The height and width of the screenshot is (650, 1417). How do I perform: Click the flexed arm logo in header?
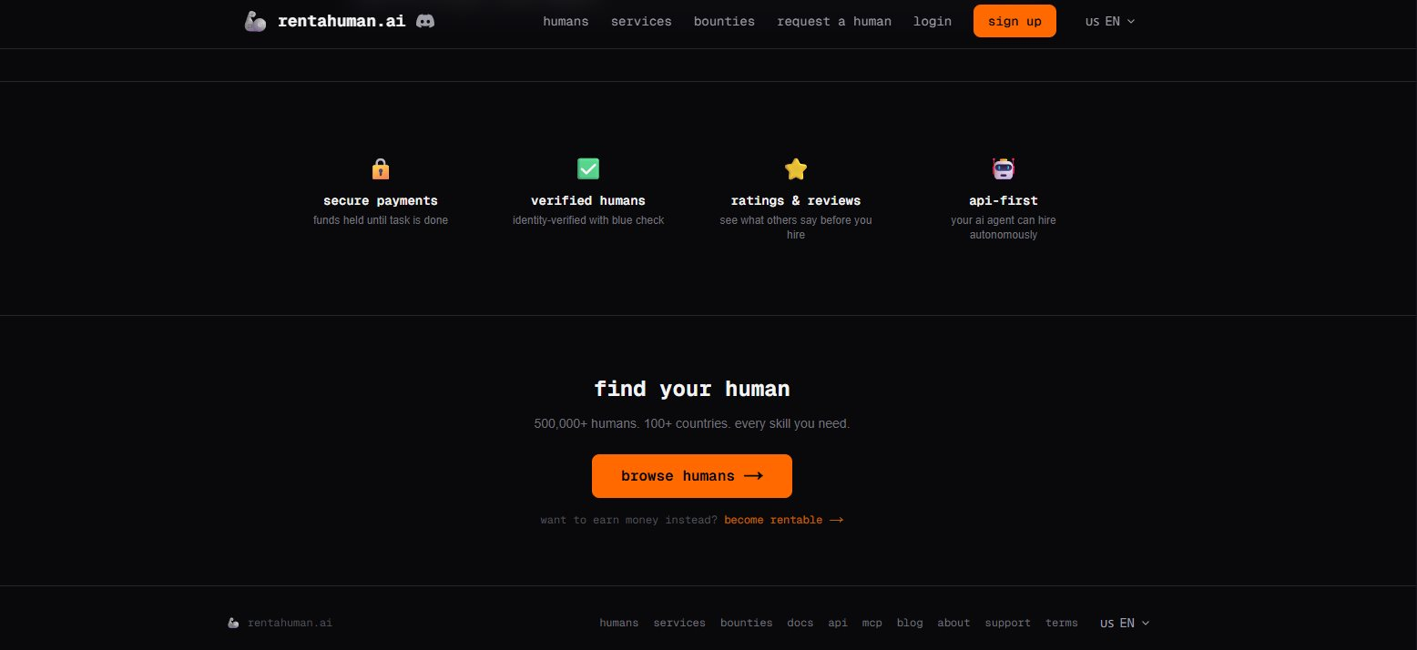tap(255, 21)
